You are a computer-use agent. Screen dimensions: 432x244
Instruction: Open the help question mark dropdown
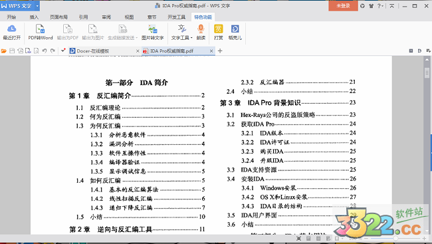tap(380, 6)
